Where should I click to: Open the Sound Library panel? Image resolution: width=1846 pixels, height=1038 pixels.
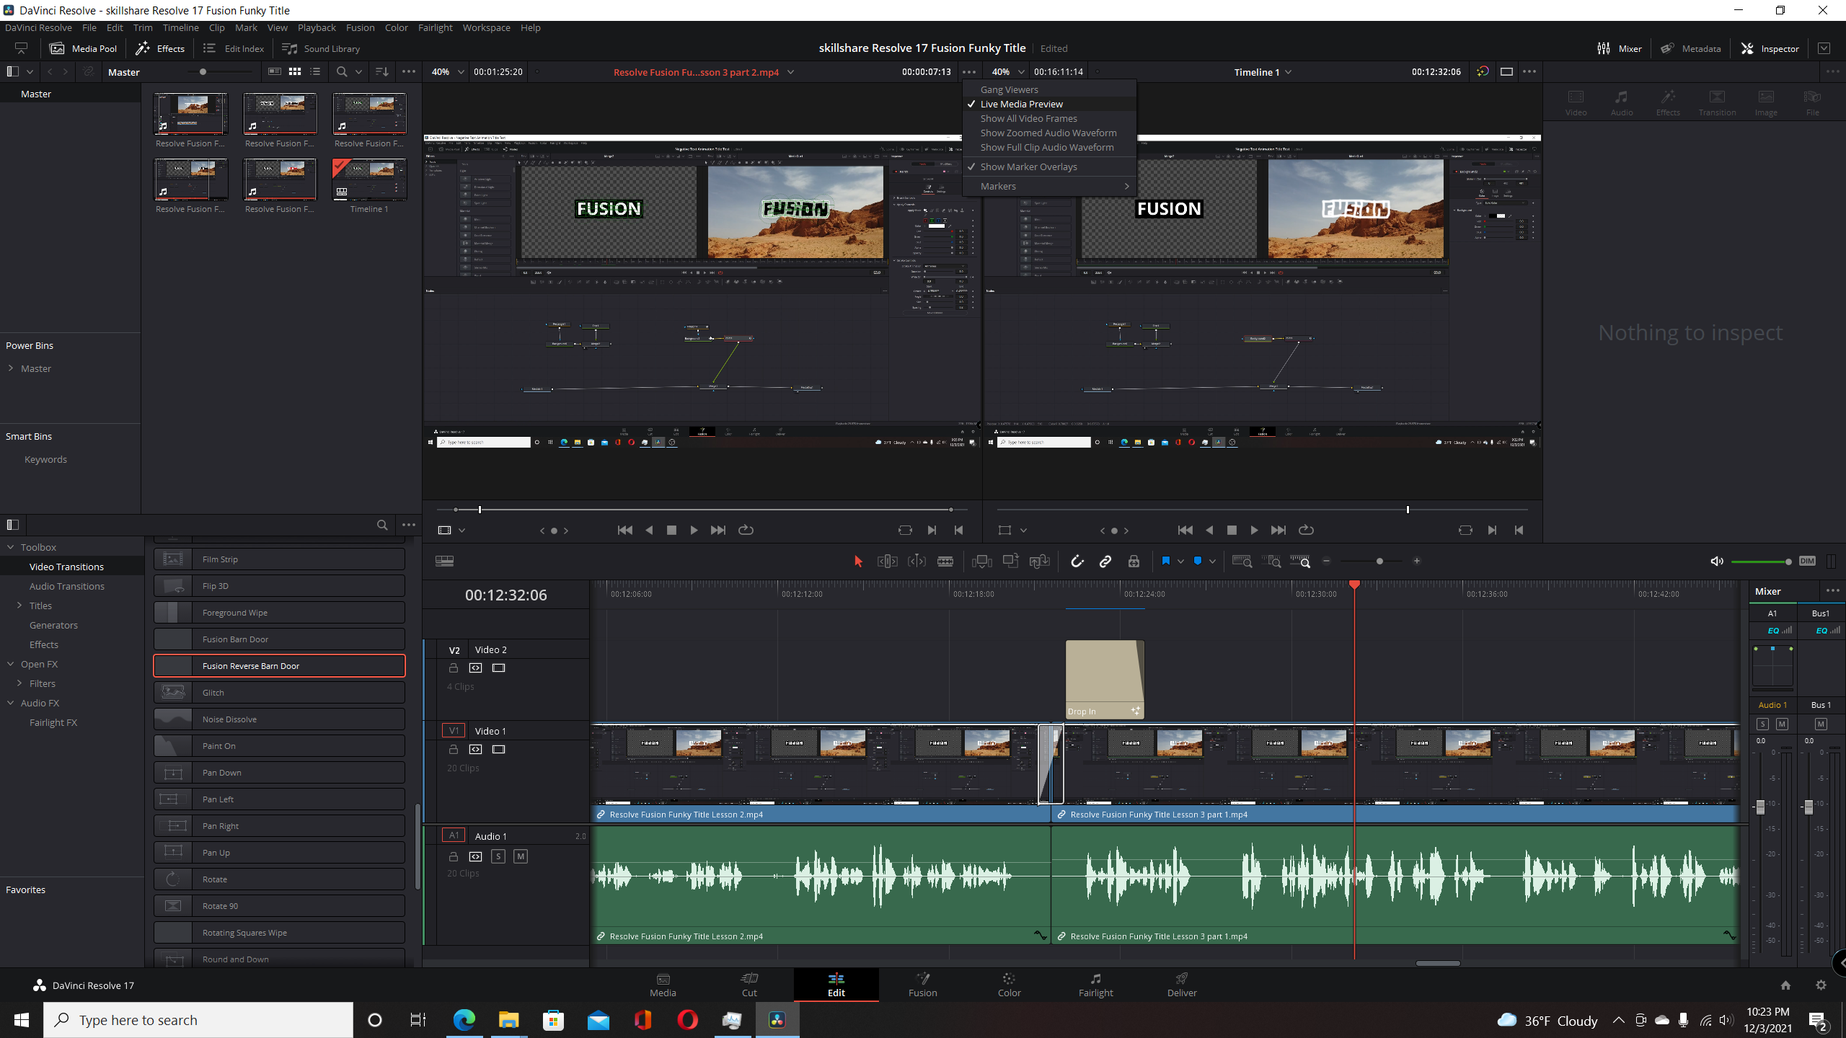point(322,48)
